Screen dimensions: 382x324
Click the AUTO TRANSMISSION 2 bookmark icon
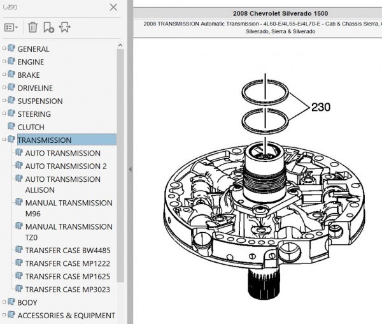pos(19,165)
